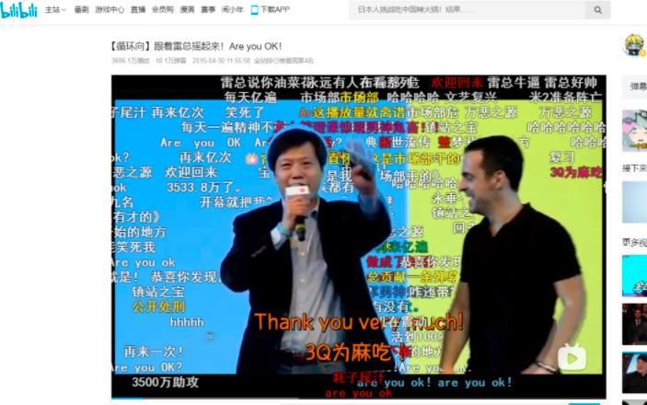Screen dimensions: 647x405
Task: Open 游戏中心 in the top navigation
Action: point(110,10)
